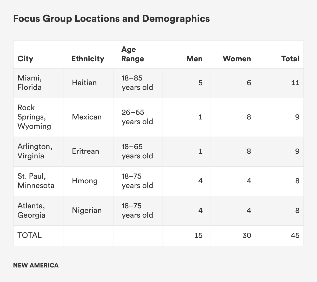This screenshot has height=282, width=317.
Task: Click the 18–85 years old cell
Action: pos(137,83)
